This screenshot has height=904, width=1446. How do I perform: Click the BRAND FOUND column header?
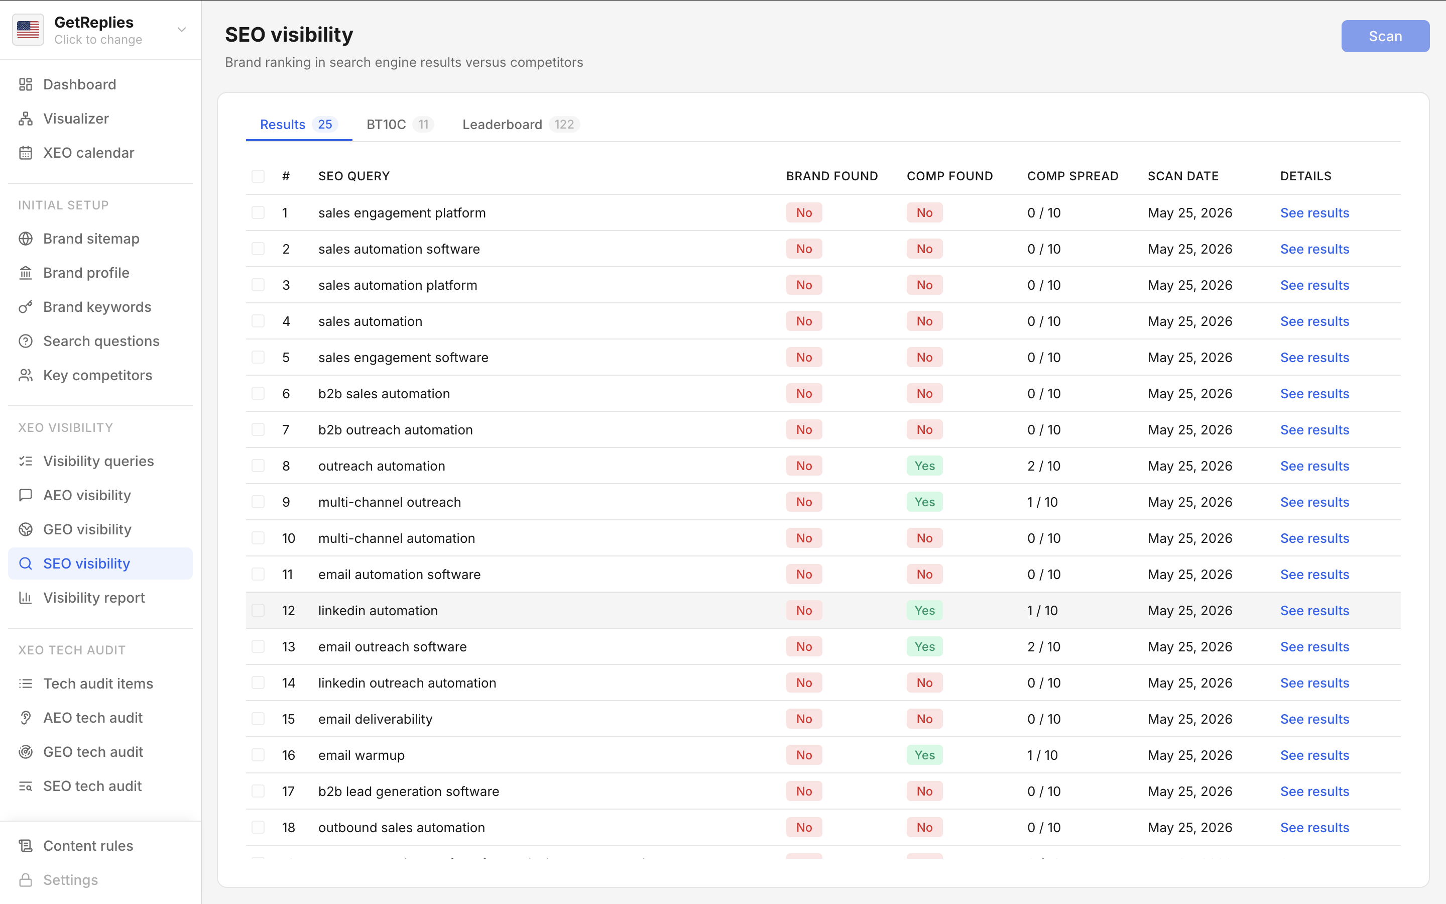click(x=832, y=176)
